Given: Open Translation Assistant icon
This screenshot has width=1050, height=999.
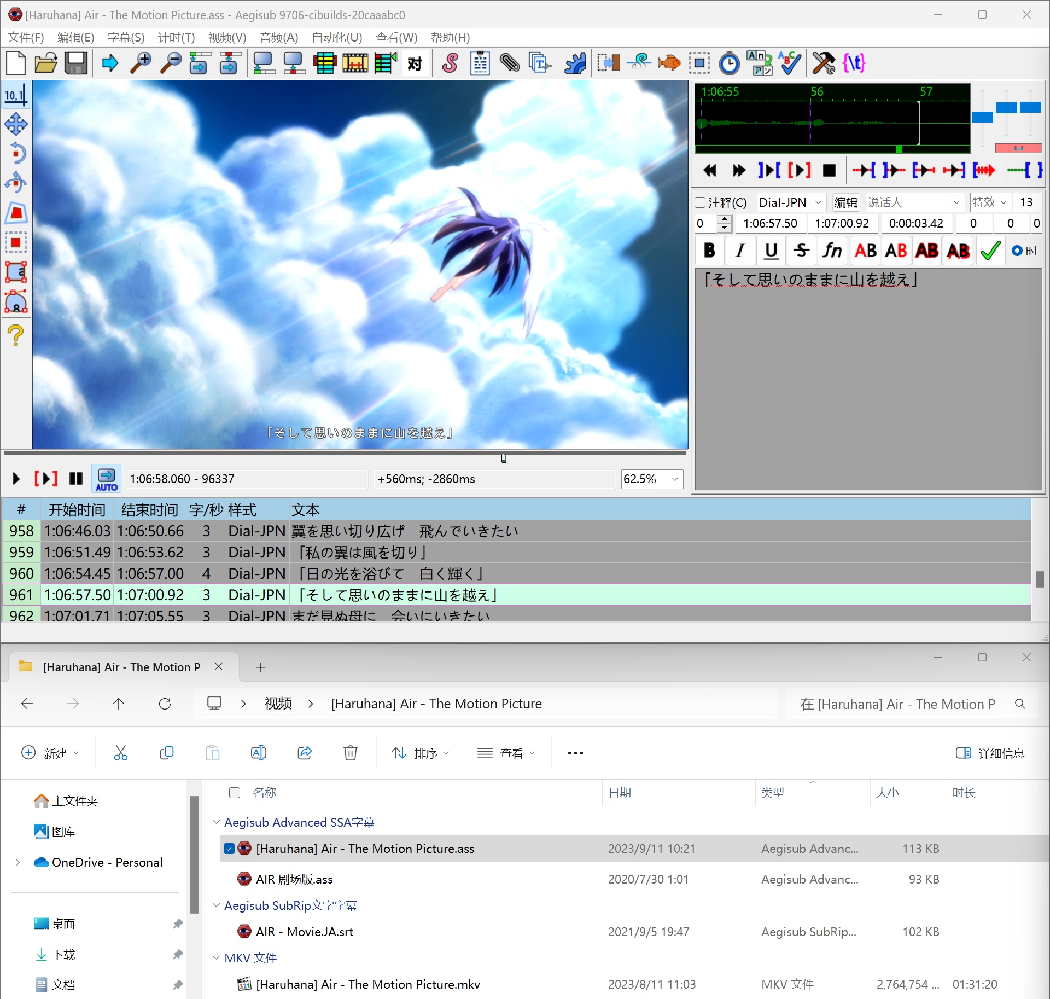Looking at the screenshot, I should click(760, 63).
